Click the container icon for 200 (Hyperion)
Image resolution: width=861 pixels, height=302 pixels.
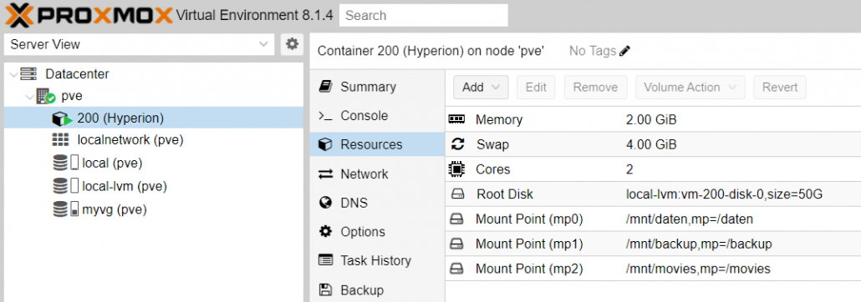click(x=62, y=118)
